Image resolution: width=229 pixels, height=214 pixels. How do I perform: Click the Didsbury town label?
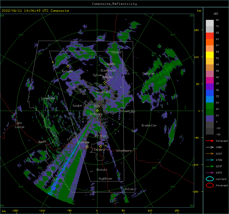(96, 114)
